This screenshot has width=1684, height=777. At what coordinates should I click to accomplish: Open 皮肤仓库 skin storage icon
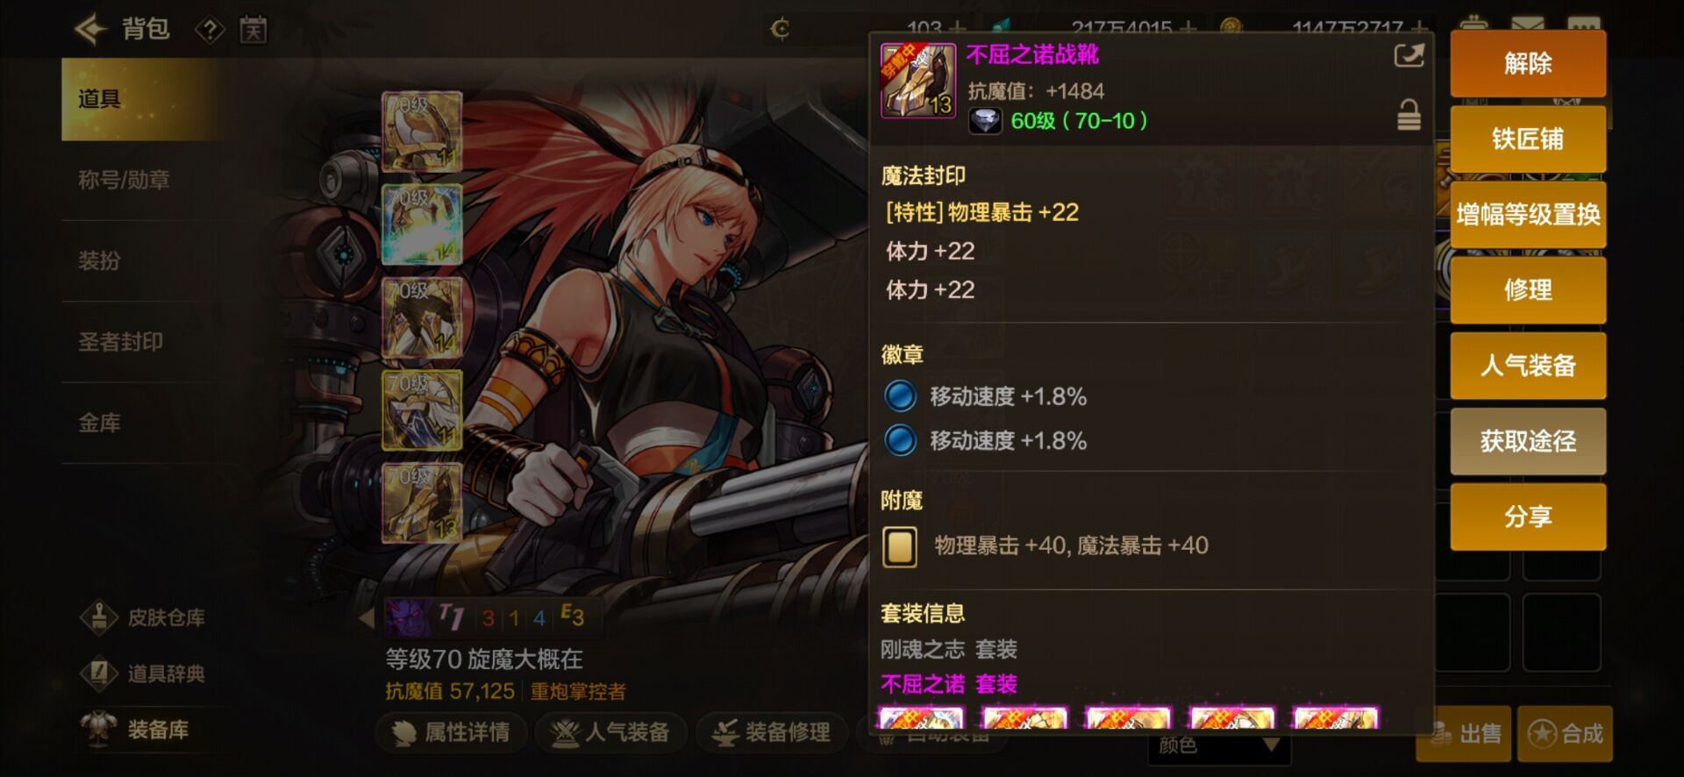pos(99,617)
